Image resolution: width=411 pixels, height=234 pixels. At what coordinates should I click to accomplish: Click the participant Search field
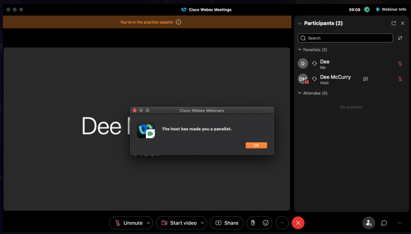345,38
